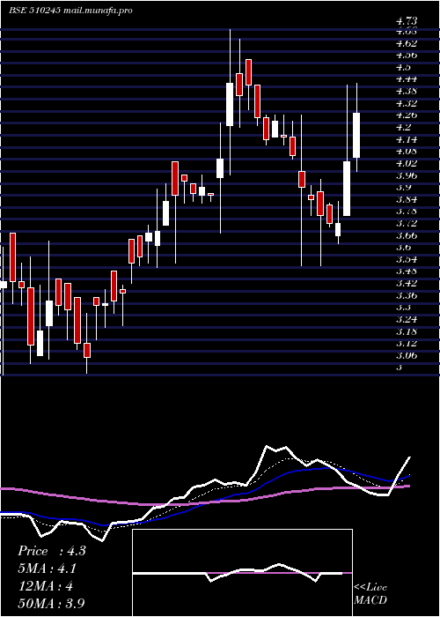440x617 pixels.
Task: Click the 3.9 price axis label
Action: (403, 187)
